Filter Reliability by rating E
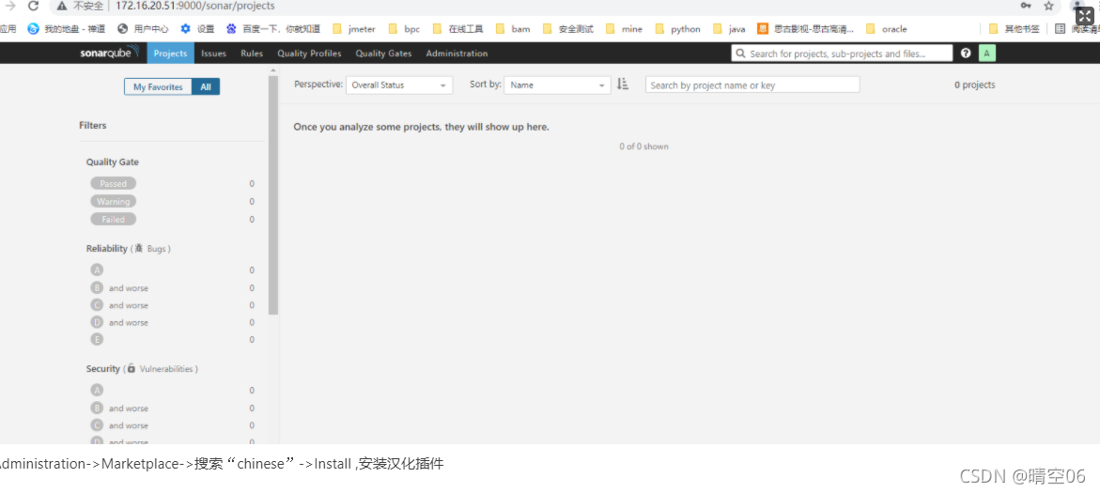Viewport: 1100px width, 493px height. coord(97,339)
